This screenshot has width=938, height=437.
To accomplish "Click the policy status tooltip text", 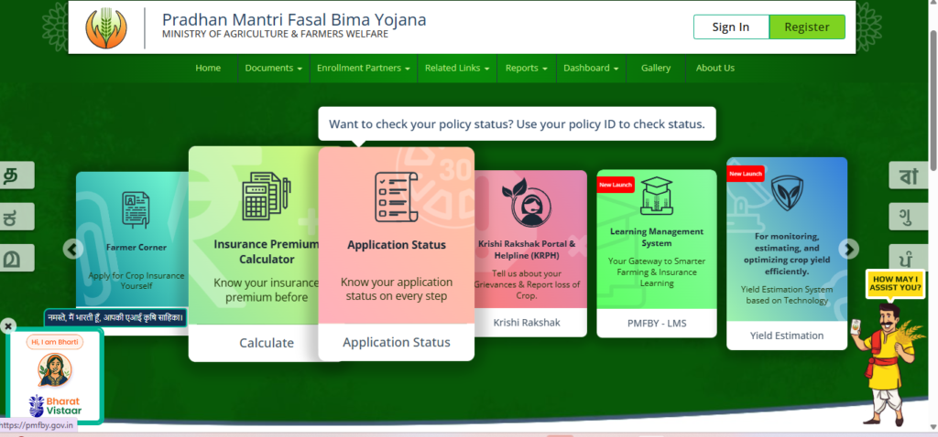I will click(517, 124).
